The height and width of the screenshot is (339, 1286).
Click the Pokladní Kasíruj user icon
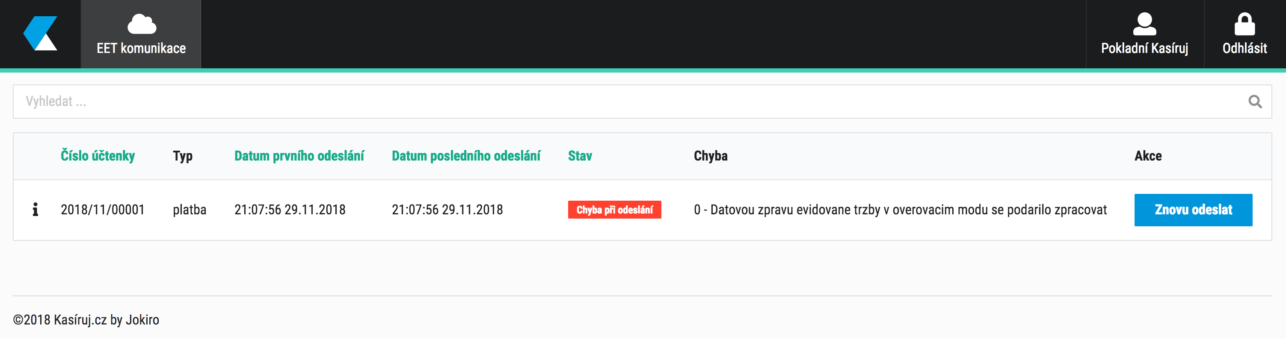pyautogui.click(x=1144, y=24)
